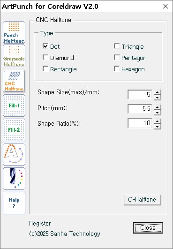
Task: Click the C-Halftone button
Action: 143,200
